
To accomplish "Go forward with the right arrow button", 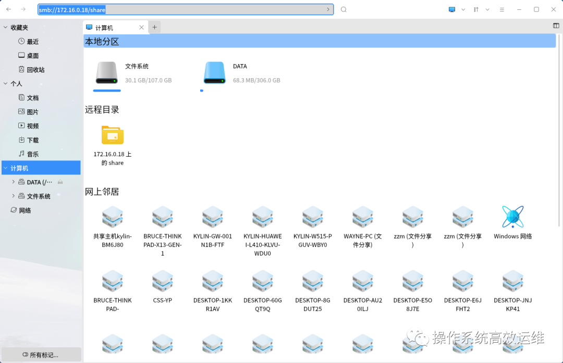I will tap(23, 9).
